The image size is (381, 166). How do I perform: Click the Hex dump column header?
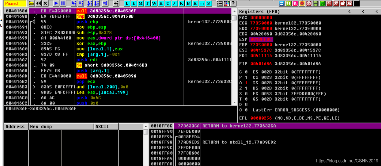point(62,126)
